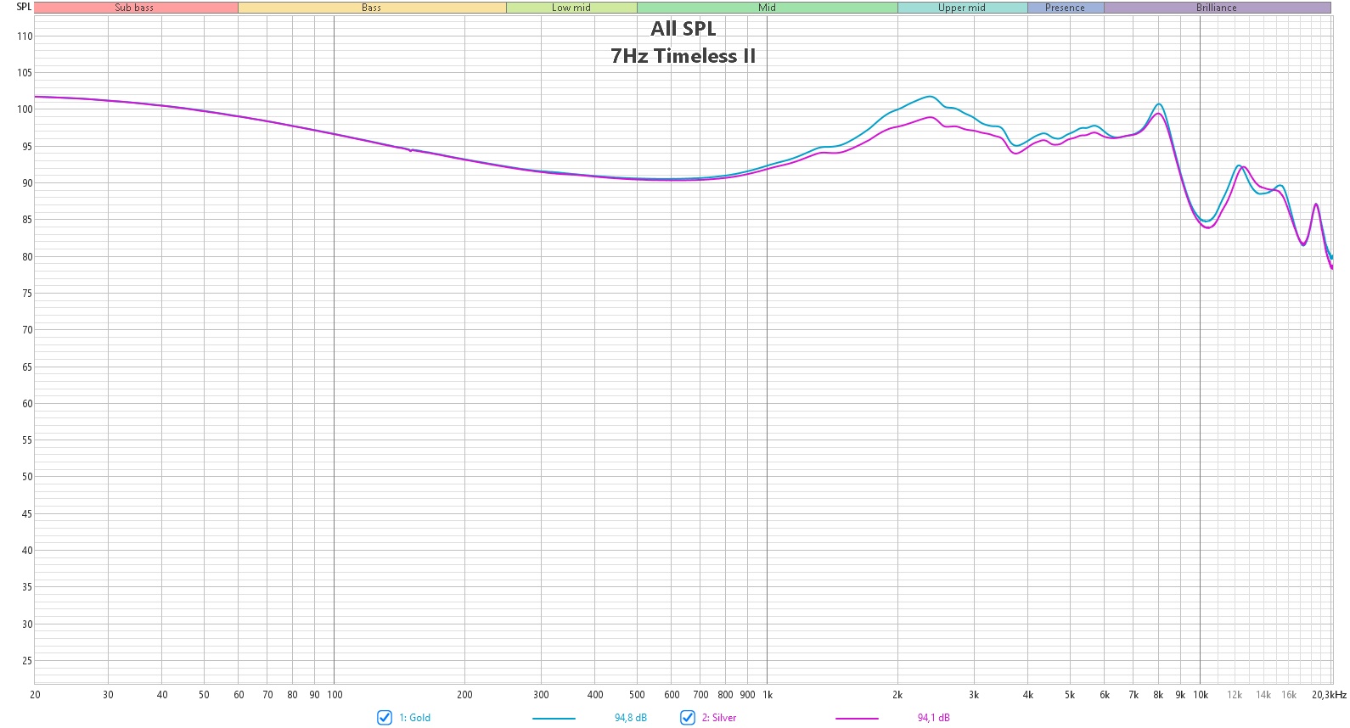Click the "7Hz Timeless II" subtitle

(683, 57)
